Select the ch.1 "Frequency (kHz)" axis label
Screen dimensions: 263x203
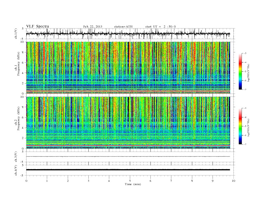(19, 64)
